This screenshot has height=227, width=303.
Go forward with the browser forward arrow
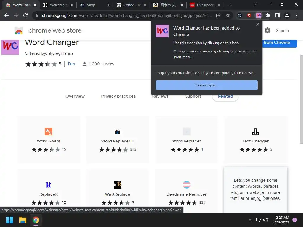click(x=16, y=15)
